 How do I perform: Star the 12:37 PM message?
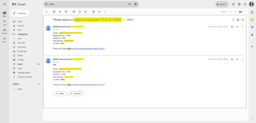pos(232,27)
